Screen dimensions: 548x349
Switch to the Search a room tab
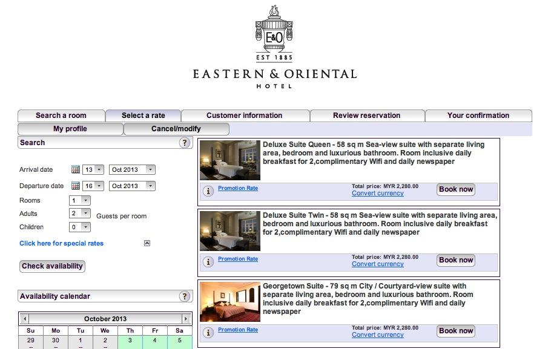(x=61, y=116)
